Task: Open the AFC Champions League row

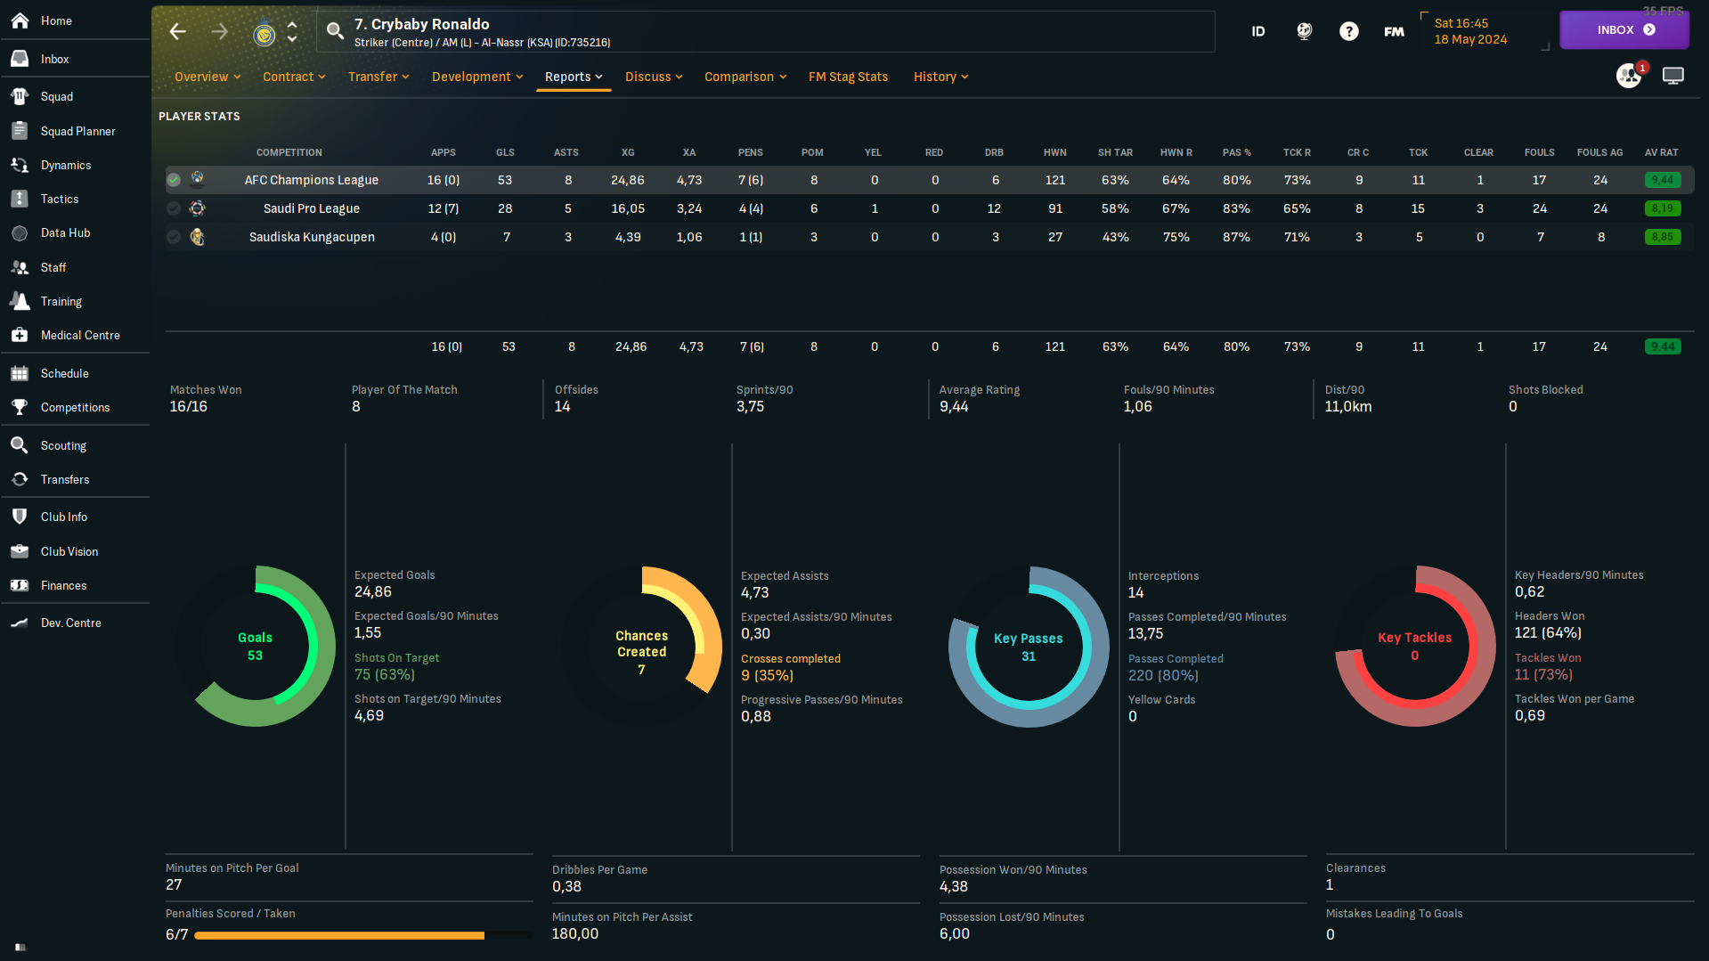Action: point(929,180)
